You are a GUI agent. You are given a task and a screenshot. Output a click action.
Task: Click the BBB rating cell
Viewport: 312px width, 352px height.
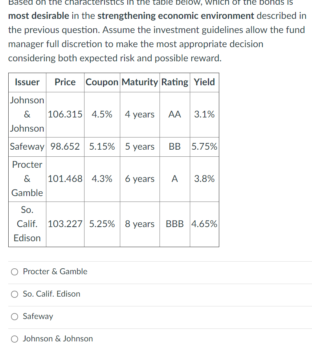coord(175,224)
